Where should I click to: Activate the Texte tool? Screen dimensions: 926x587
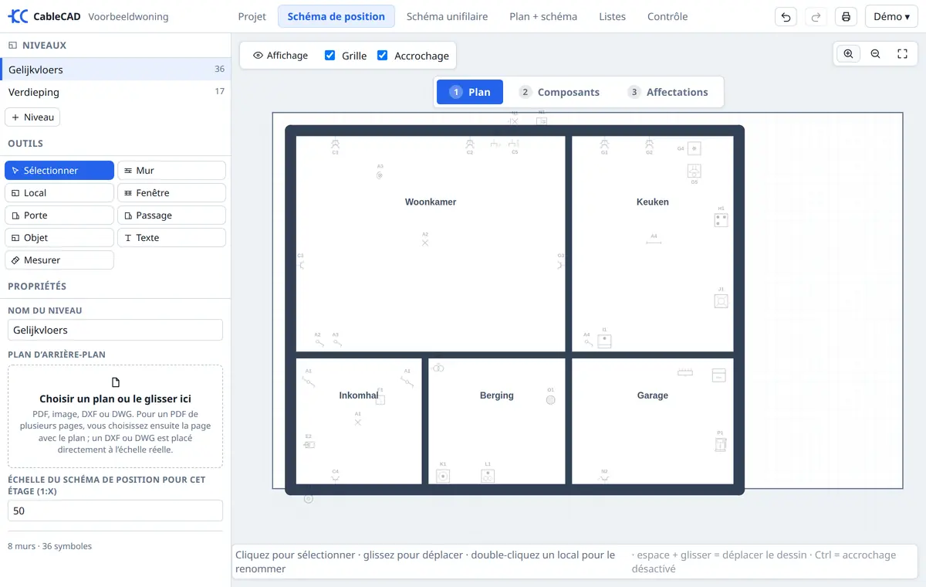pyautogui.click(x=171, y=238)
